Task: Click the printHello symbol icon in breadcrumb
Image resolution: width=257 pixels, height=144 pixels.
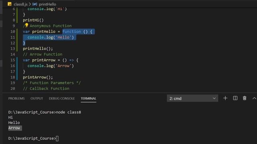Action: [35, 4]
